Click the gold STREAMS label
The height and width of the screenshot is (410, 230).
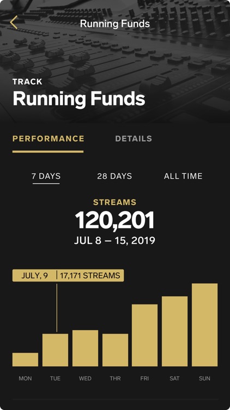click(115, 202)
